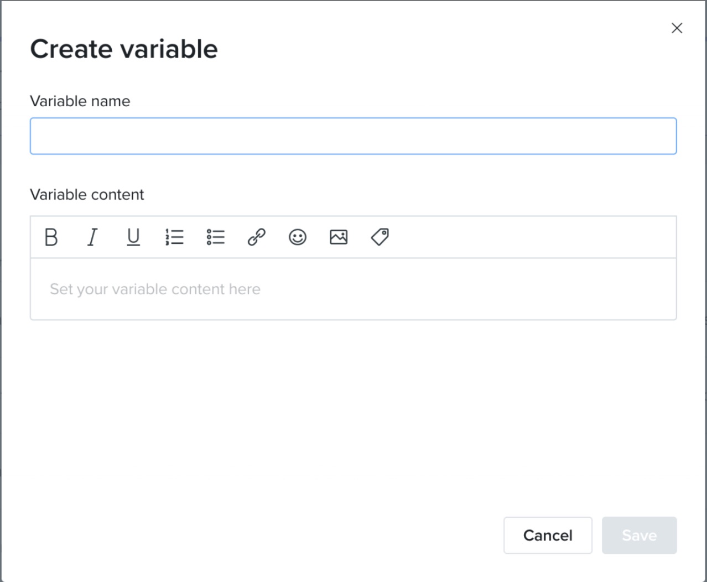This screenshot has width=707, height=582.
Task: Select the 'Variable content' label
Action: coord(87,195)
